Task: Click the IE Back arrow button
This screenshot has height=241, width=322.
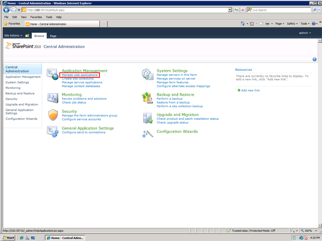Action: click(6, 10)
